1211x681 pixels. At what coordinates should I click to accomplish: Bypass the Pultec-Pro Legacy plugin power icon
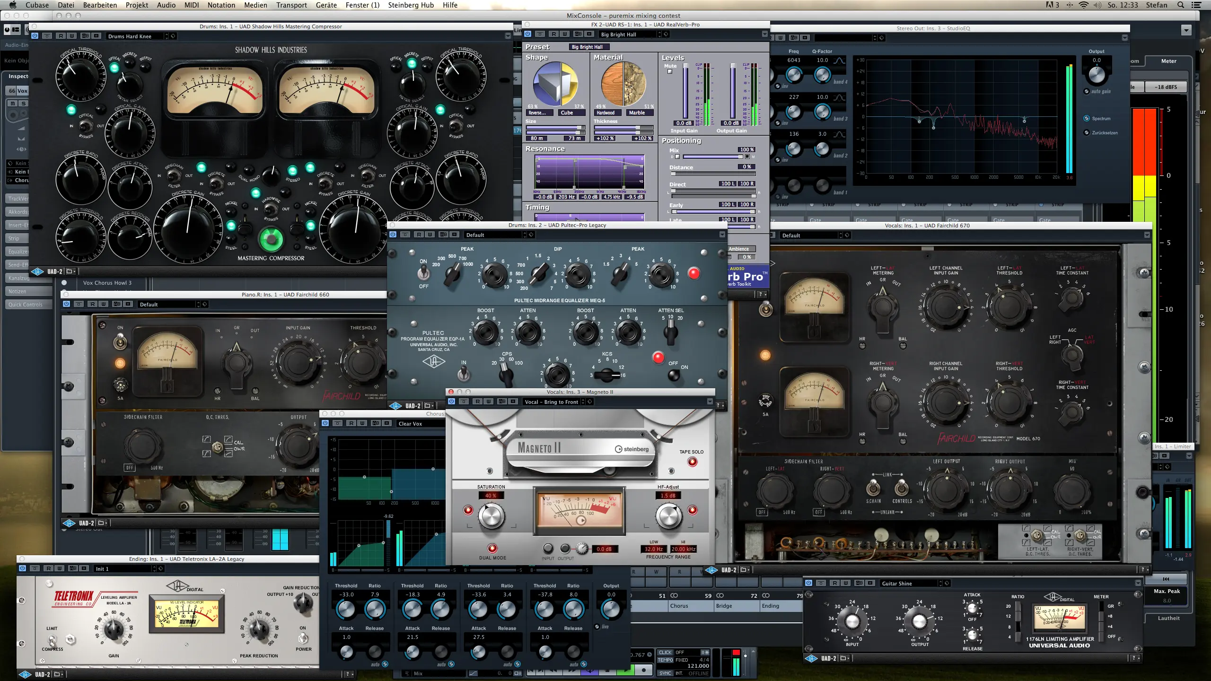(393, 235)
